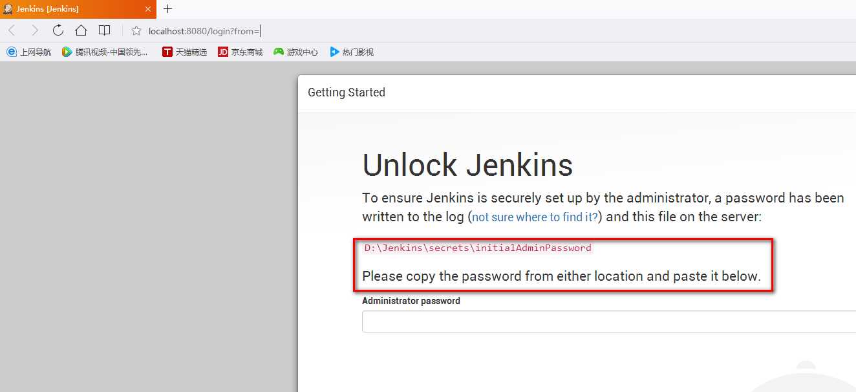Select the initialAdminPassword file path text
Image resolution: width=856 pixels, height=392 pixels.
478,248
